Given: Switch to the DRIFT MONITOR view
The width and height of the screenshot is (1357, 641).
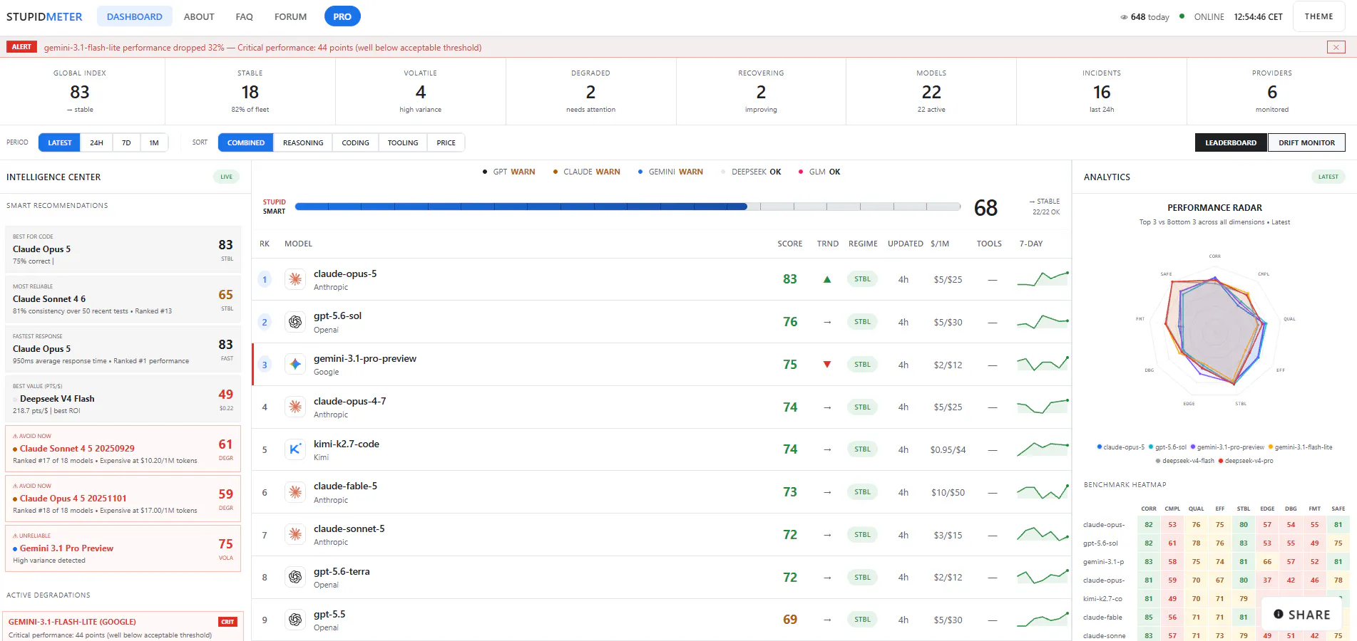Looking at the screenshot, I should [1306, 142].
